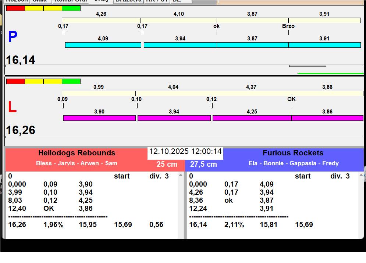The width and height of the screenshot is (366, 263).
Task: Click the start label in Hellodogs panel
Action: pos(122,176)
